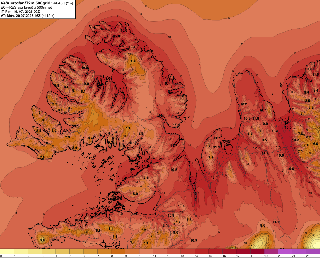Click the 0–1 pale yellow legend swatch
The image size is (320, 258).
pyautogui.click(x=7, y=252)
